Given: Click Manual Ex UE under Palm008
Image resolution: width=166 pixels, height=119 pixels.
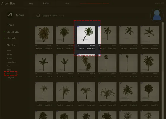Looking at the screenshot, I should [70, 77].
